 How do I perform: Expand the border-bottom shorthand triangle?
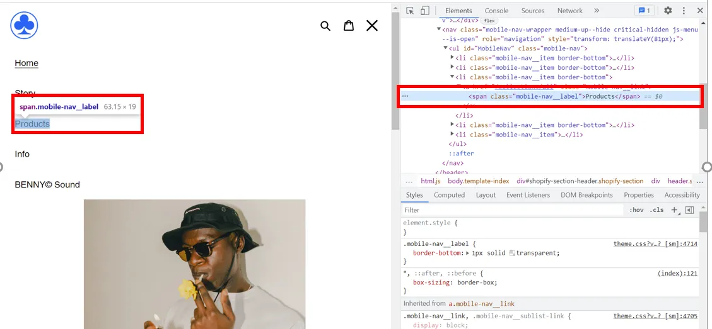pyautogui.click(x=468, y=253)
